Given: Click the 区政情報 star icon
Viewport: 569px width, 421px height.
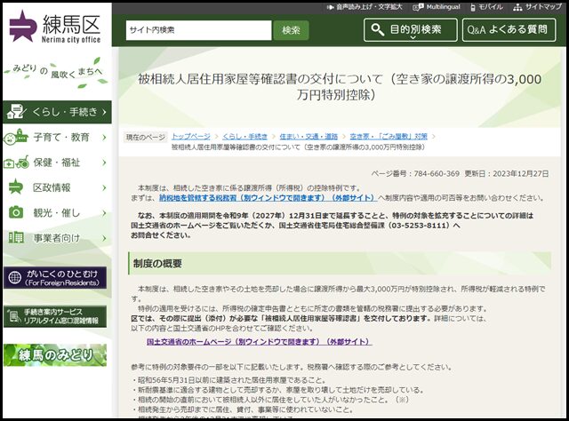Looking at the screenshot, I should click(x=16, y=187).
